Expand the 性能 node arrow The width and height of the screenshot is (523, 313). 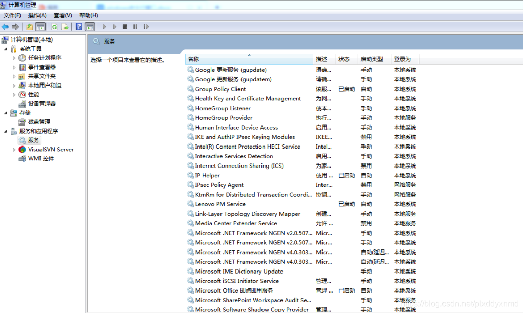14,95
